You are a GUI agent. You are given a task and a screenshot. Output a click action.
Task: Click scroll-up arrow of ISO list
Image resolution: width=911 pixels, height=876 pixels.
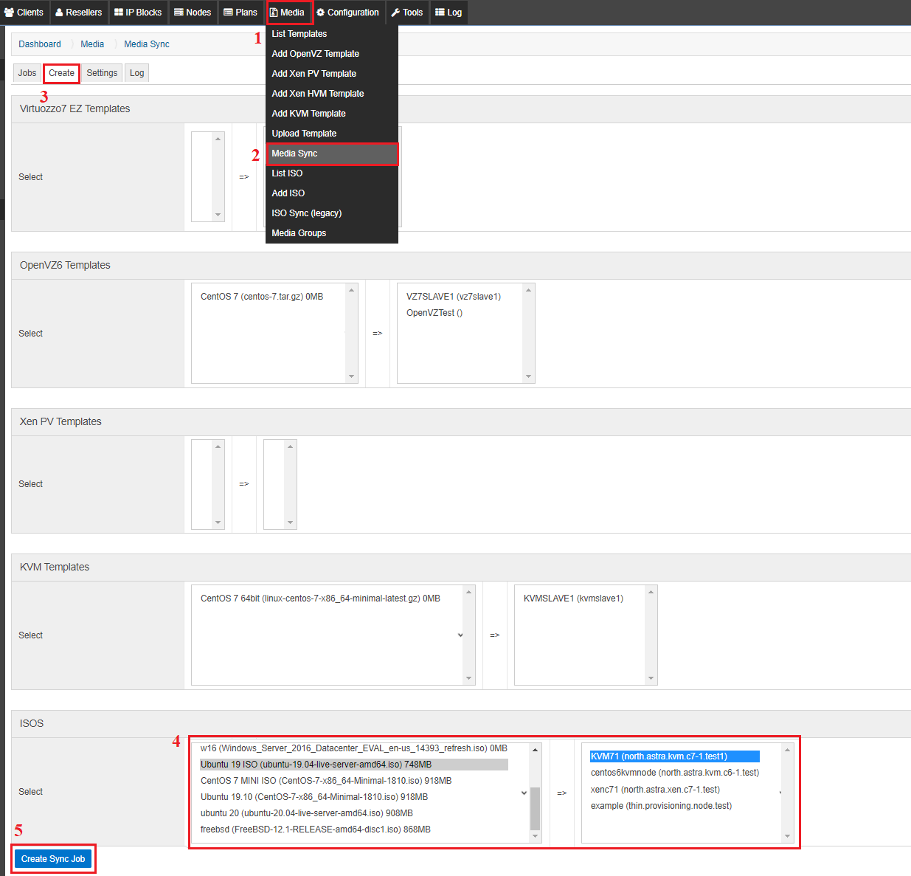(536, 750)
